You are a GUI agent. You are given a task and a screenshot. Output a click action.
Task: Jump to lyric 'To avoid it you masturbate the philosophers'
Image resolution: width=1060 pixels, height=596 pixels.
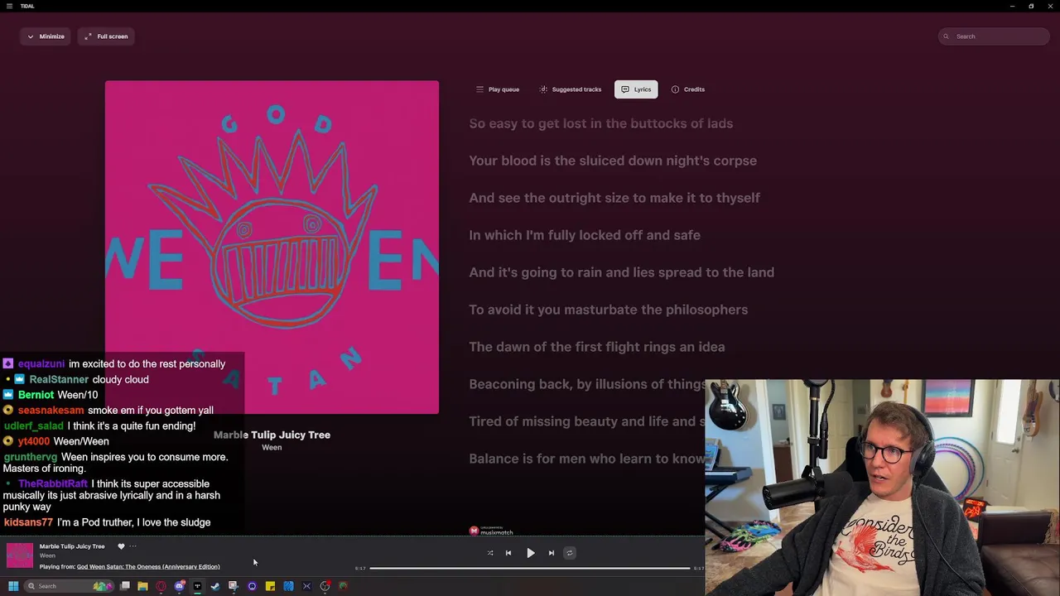tap(609, 310)
